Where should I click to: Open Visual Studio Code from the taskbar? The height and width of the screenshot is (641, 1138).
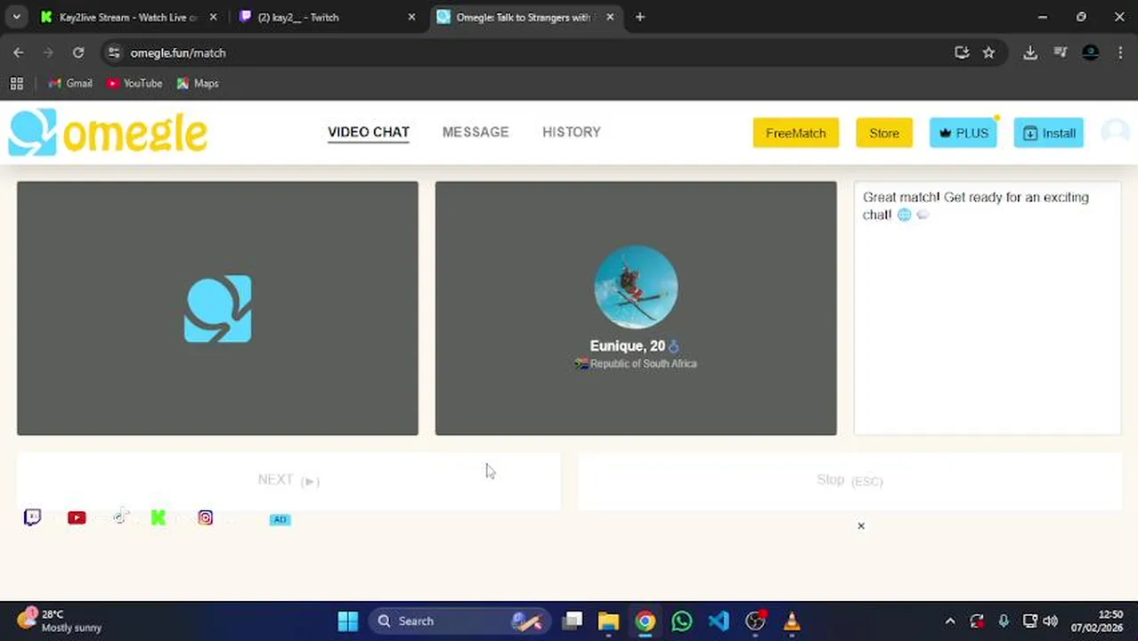coord(719,621)
